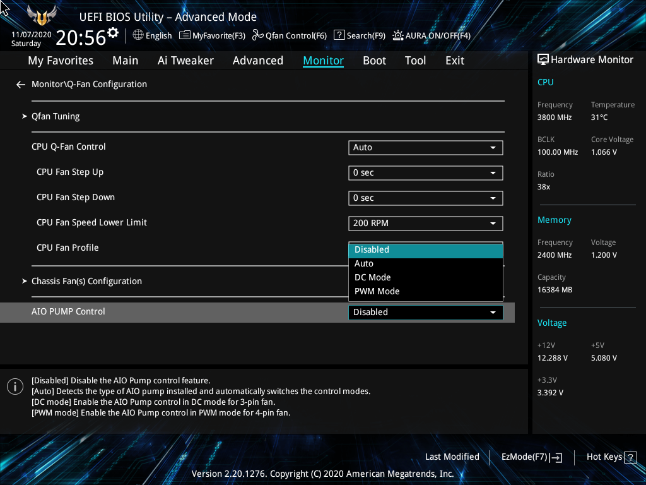Toggle AURA ON/OFF(F4) light icon
Viewport: 646px width, 485px height.
click(x=398, y=35)
